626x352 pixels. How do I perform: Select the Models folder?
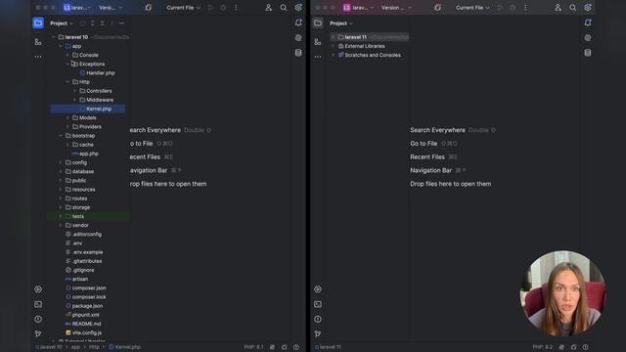[84, 117]
